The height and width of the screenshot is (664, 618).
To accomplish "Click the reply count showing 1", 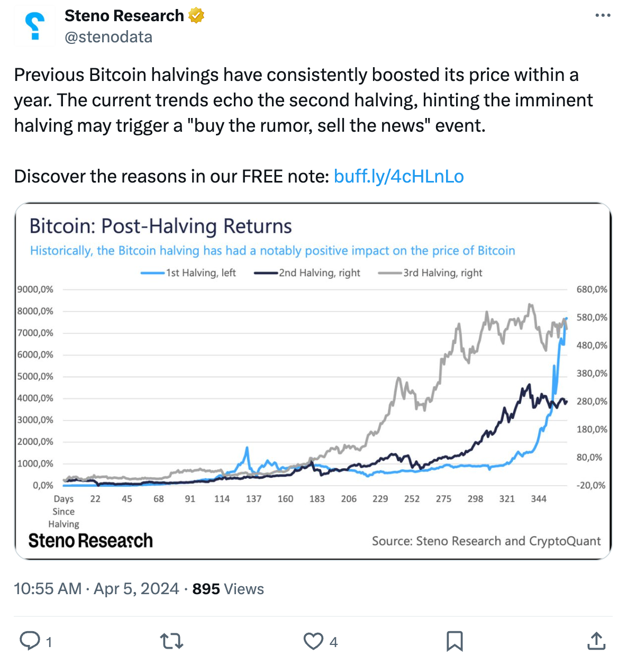I will [x=49, y=642].
